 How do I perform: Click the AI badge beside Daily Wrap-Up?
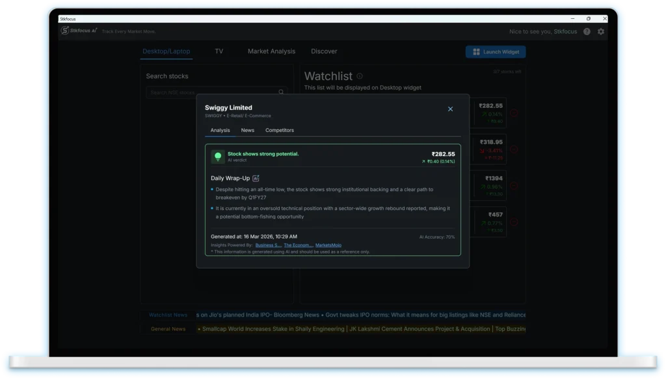click(256, 178)
